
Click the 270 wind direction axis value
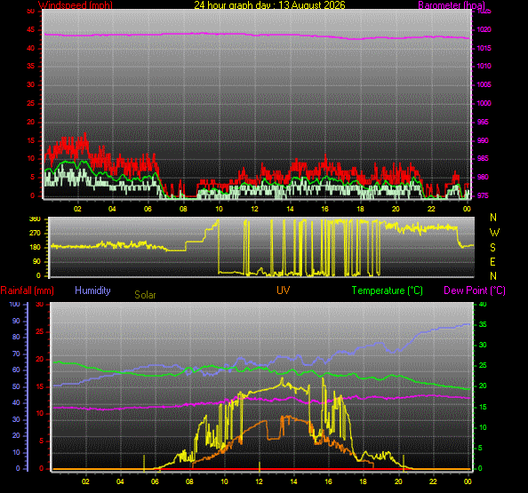35,233
